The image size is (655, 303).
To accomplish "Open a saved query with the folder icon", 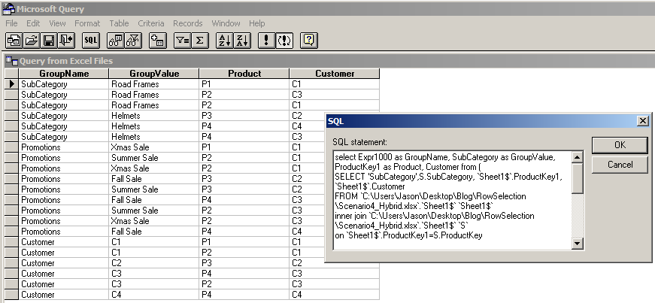I will coord(32,40).
